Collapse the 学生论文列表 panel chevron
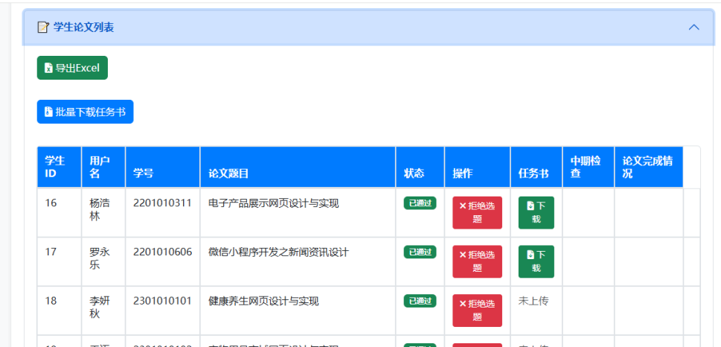This screenshot has height=347, width=721. pos(693,28)
